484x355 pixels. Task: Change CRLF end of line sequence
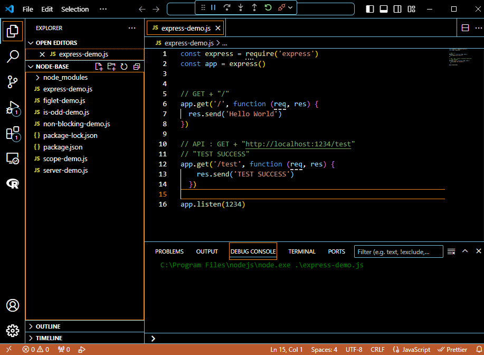(x=377, y=349)
